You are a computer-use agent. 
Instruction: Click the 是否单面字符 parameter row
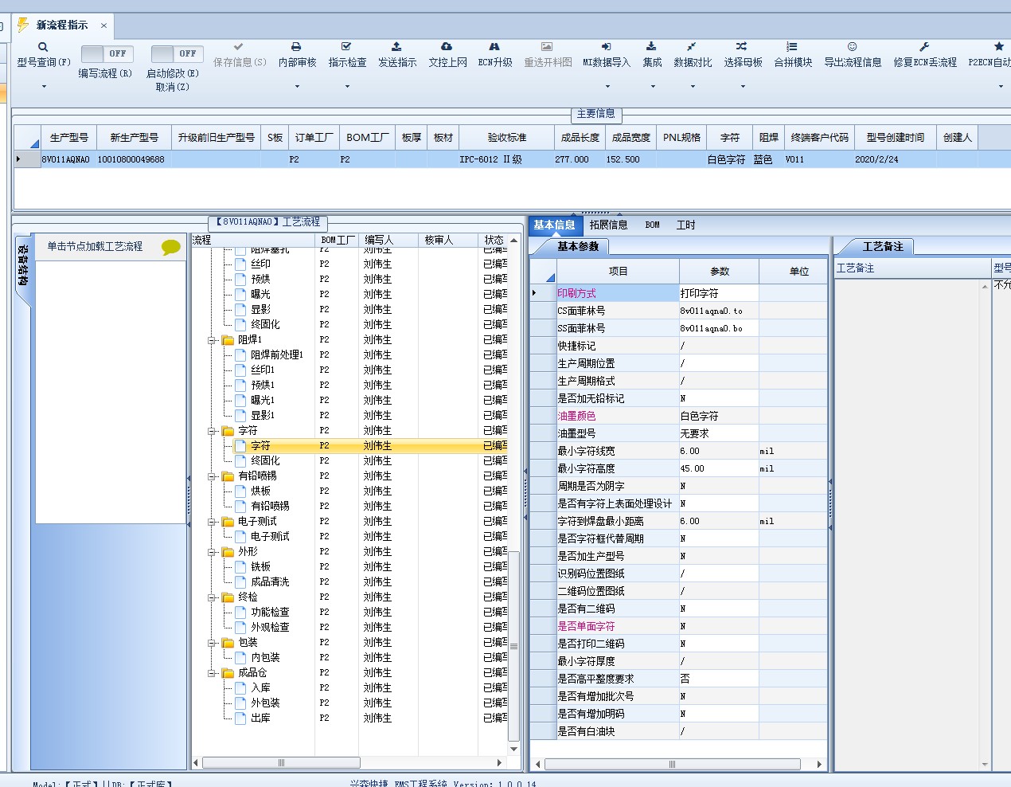(x=679, y=626)
